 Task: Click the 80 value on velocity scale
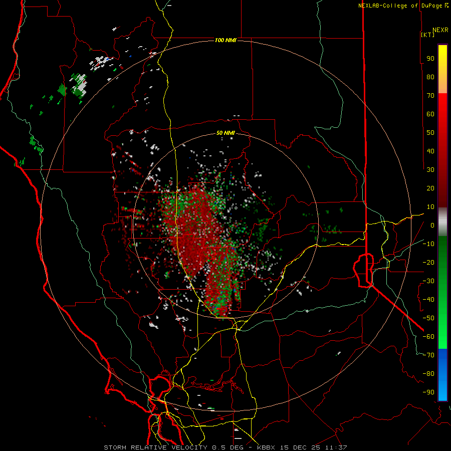pos(430,77)
